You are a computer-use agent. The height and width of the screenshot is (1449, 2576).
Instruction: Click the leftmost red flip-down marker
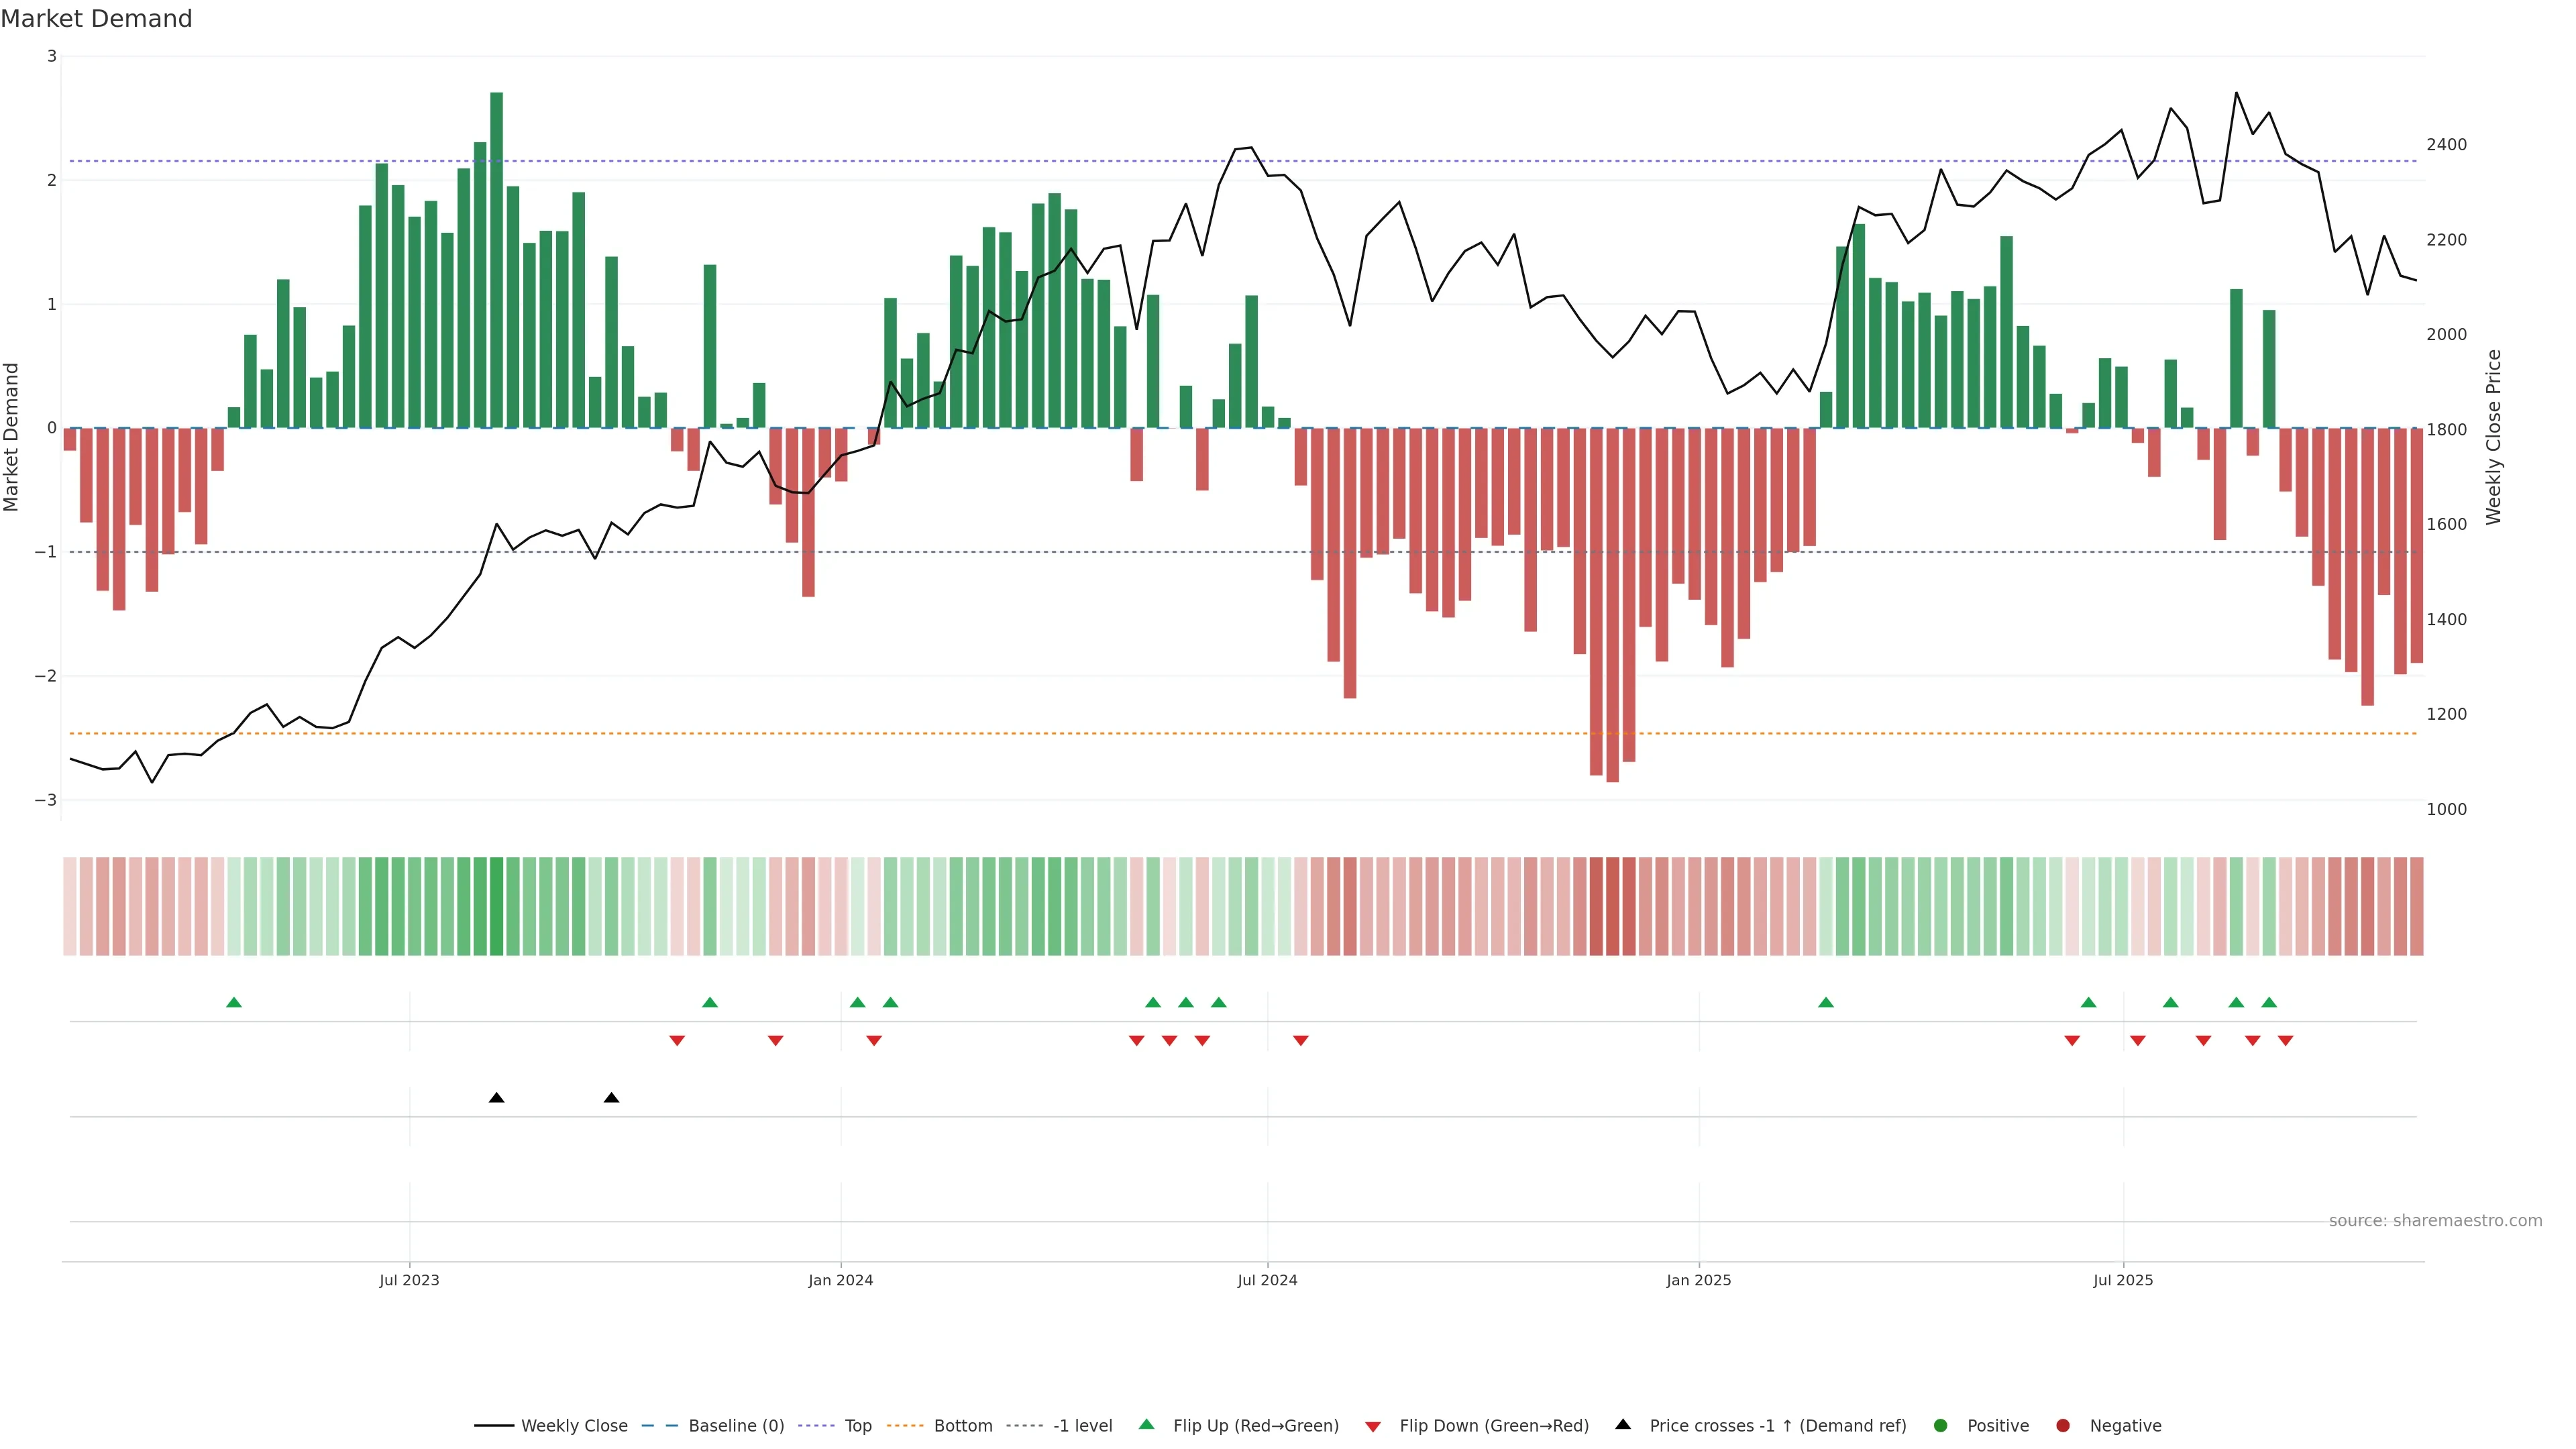(x=677, y=1041)
